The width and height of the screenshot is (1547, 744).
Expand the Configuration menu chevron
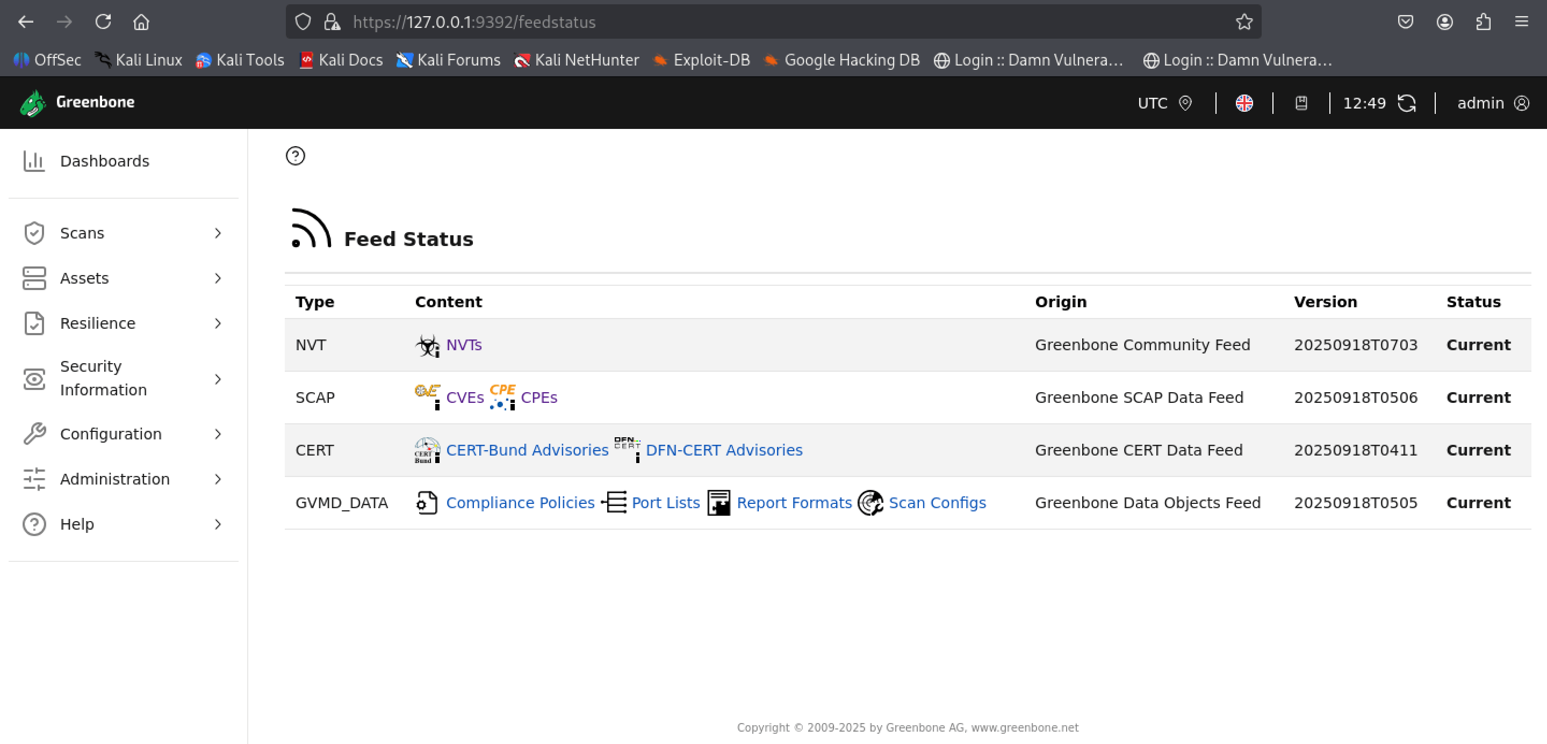[218, 434]
